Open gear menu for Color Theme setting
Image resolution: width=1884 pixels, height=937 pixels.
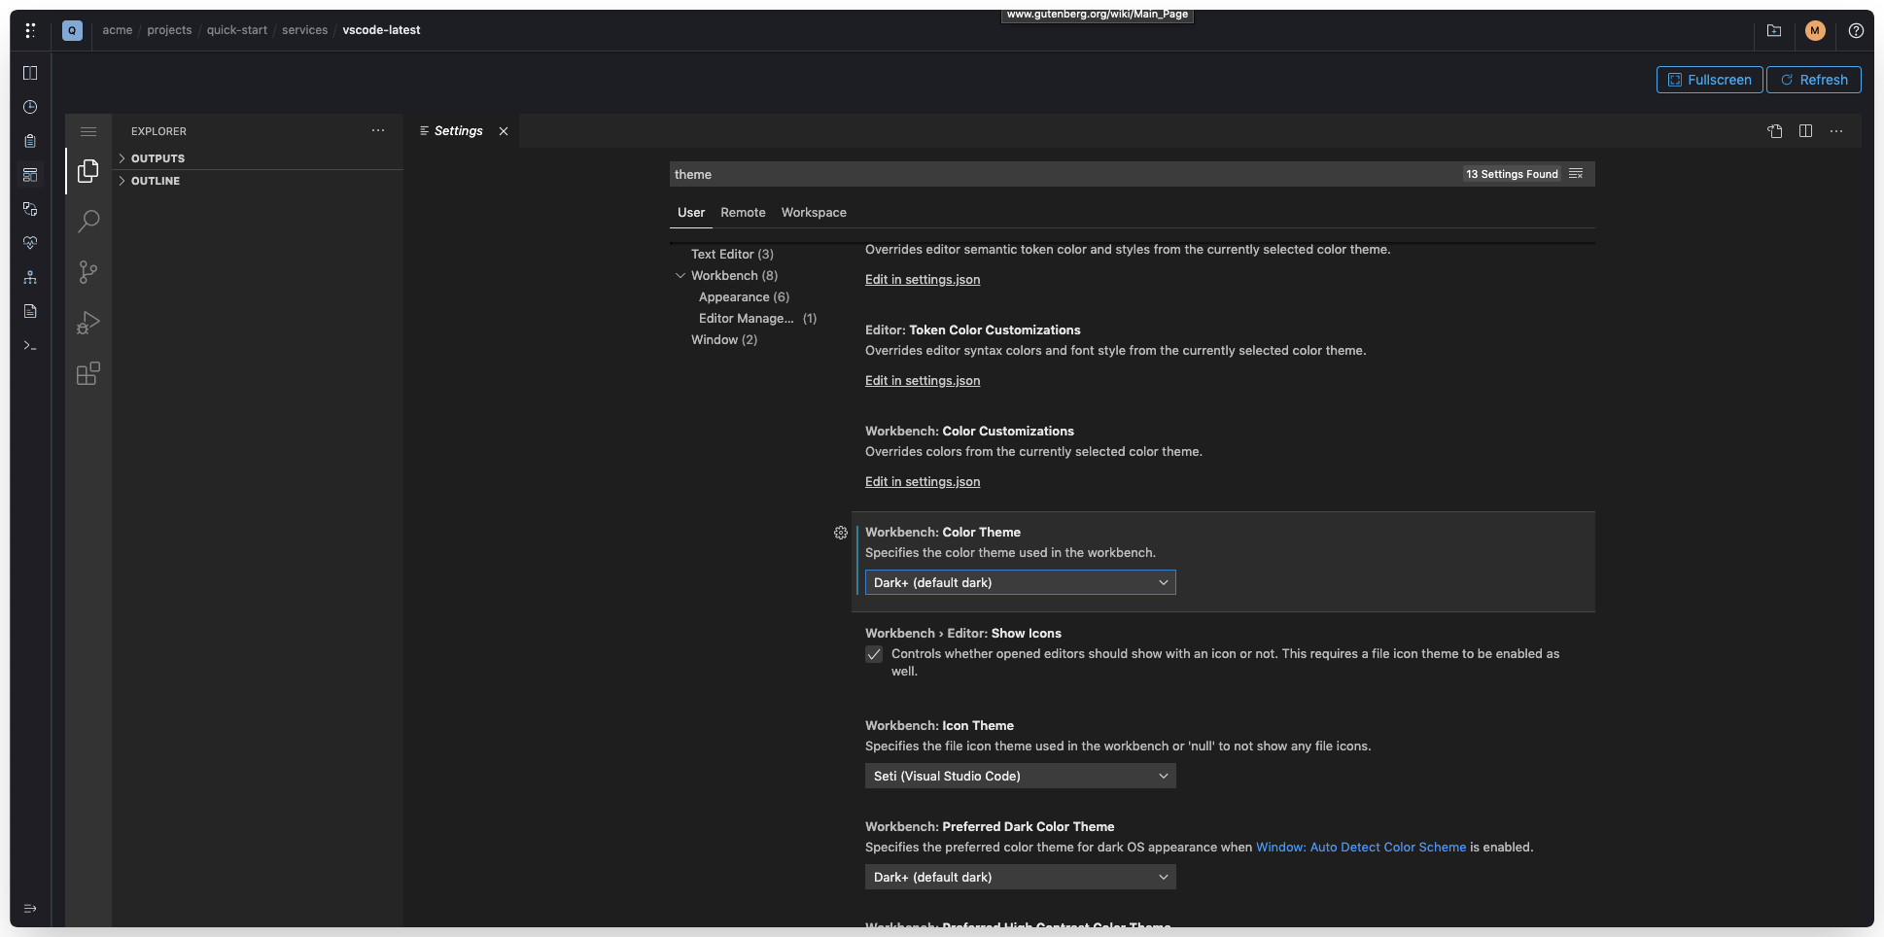(x=841, y=533)
